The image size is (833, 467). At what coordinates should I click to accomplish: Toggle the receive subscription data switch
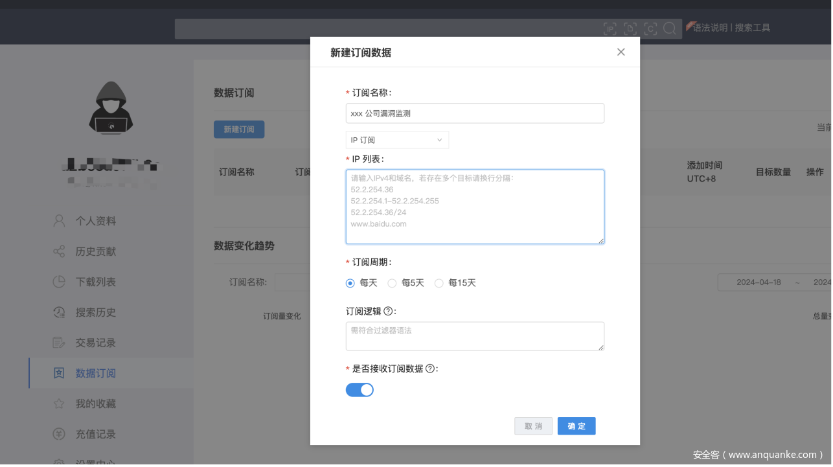pos(359,389)
